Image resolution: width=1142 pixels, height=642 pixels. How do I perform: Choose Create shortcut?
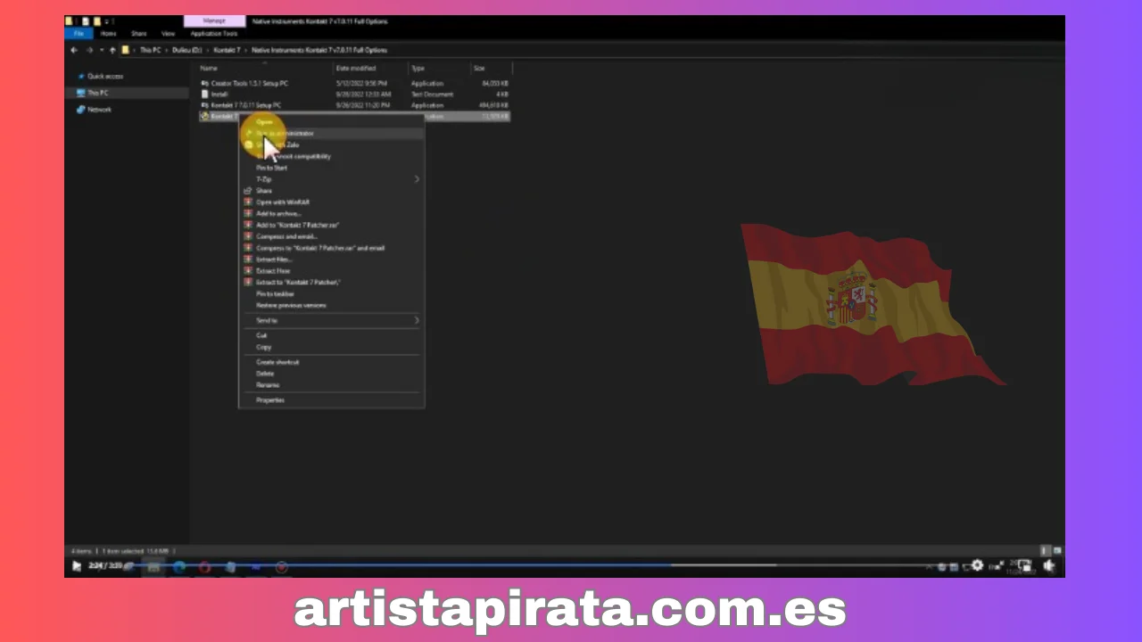pyautogui.click(x=332, y=362)
